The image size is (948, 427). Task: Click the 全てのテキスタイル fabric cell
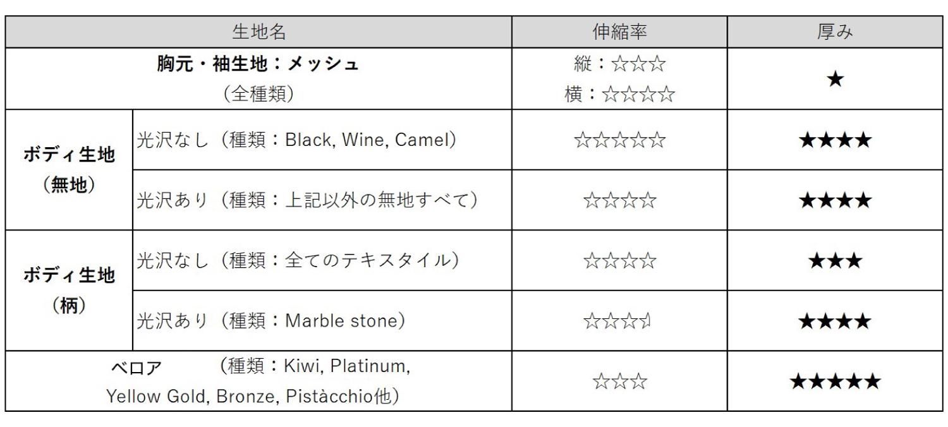tap(297, 260)
